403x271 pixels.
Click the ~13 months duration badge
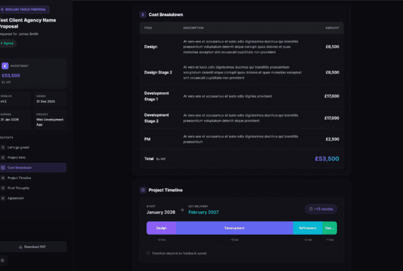click(321, 209)
